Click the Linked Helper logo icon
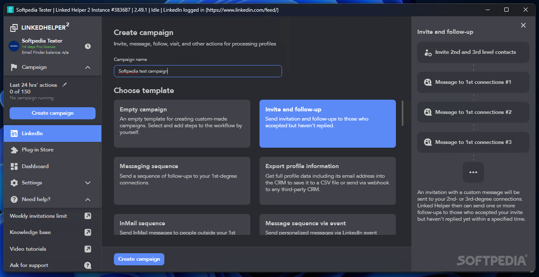 click(15, 28)
